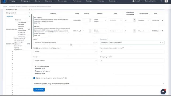The width and height of the screenshot is (171, 96).
Task: Decrease quantity for АКЦ 001 row
Action: tap(90, 32)
